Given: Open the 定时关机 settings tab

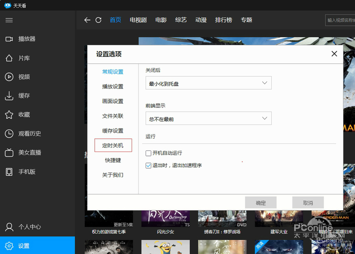Looking at the screenshot, I should (x=113, y=145).
